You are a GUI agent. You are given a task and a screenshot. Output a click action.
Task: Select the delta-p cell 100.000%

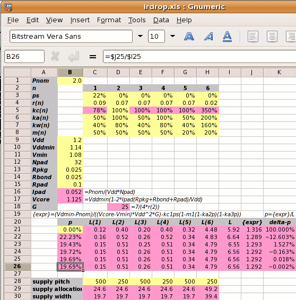click(x=280, y=230)
